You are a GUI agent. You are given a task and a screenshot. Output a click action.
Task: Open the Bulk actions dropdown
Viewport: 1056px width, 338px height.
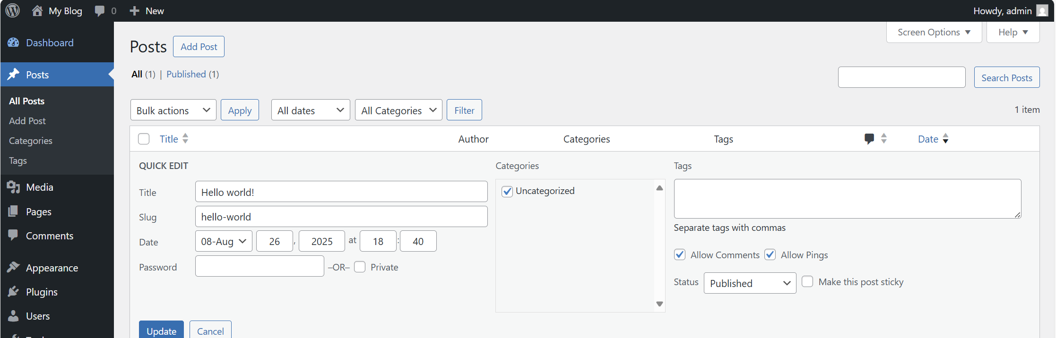(x=173, y=110)
